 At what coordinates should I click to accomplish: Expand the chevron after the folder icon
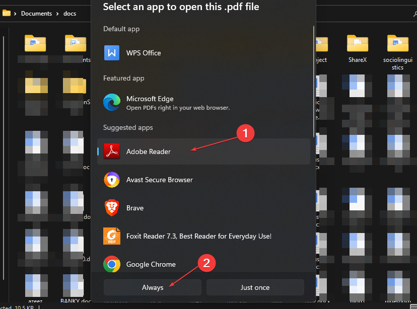pos(15,14)
